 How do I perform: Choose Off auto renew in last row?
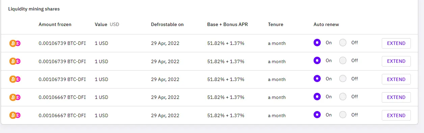(343, 114)
